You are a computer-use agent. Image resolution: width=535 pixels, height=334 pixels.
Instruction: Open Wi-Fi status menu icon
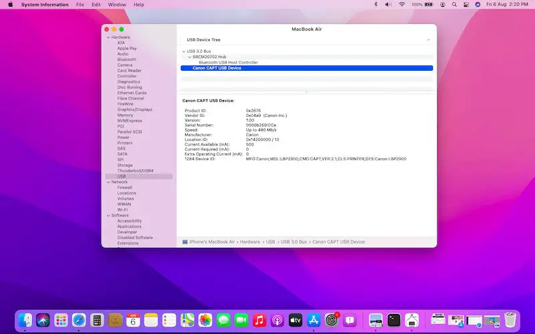402,5
